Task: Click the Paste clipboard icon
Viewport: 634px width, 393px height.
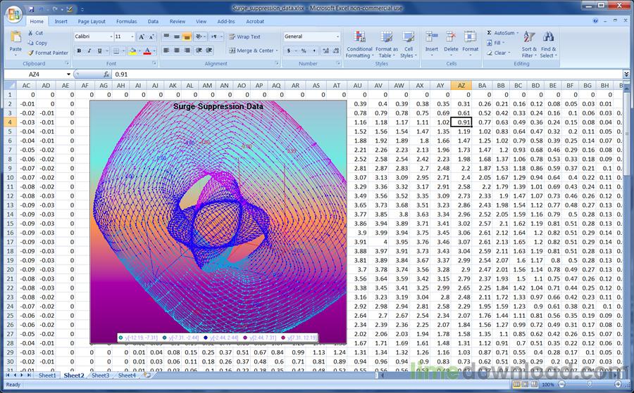Action: coord(15,37)
